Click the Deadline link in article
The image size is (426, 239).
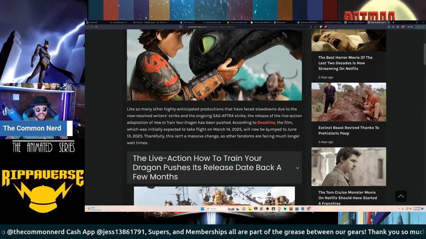[266, 122]
